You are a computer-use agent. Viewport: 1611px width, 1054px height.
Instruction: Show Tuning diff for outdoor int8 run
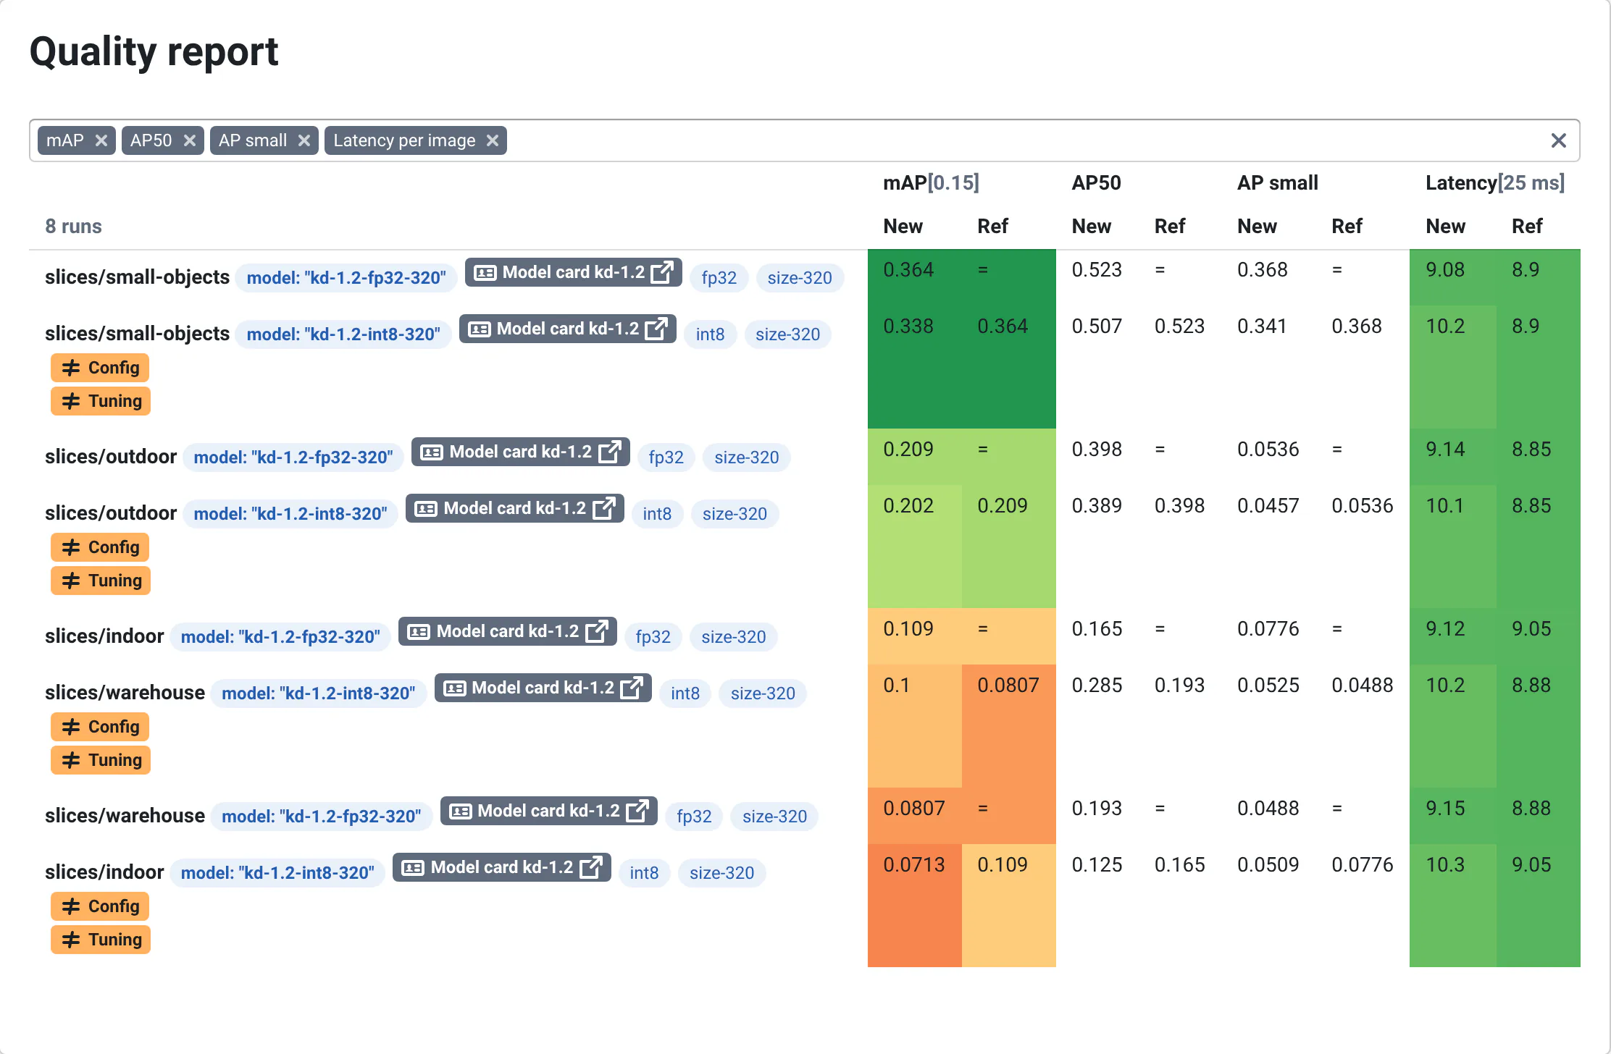tap(101, 581)
